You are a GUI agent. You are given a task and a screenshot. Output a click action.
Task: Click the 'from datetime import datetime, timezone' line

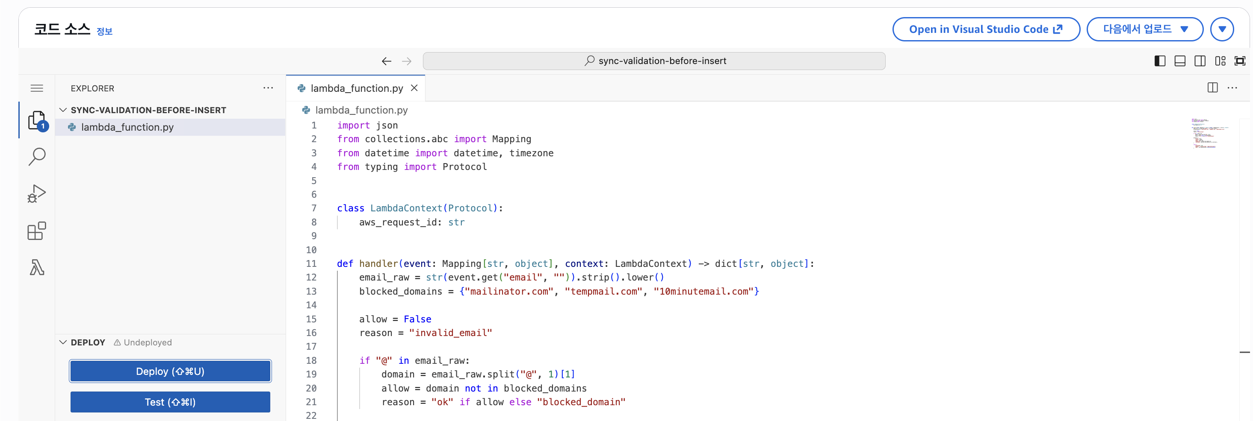pyautogui.click(x=445, y=153)
